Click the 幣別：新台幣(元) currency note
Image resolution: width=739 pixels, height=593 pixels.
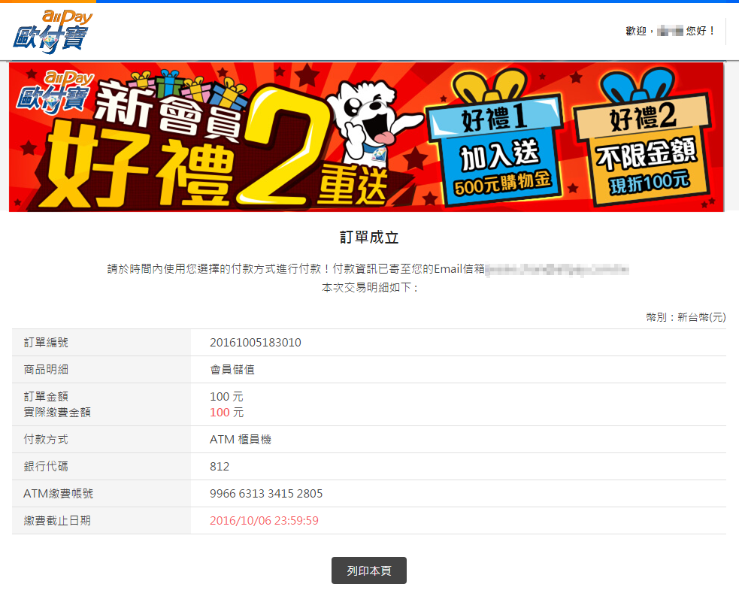(686, 317)
